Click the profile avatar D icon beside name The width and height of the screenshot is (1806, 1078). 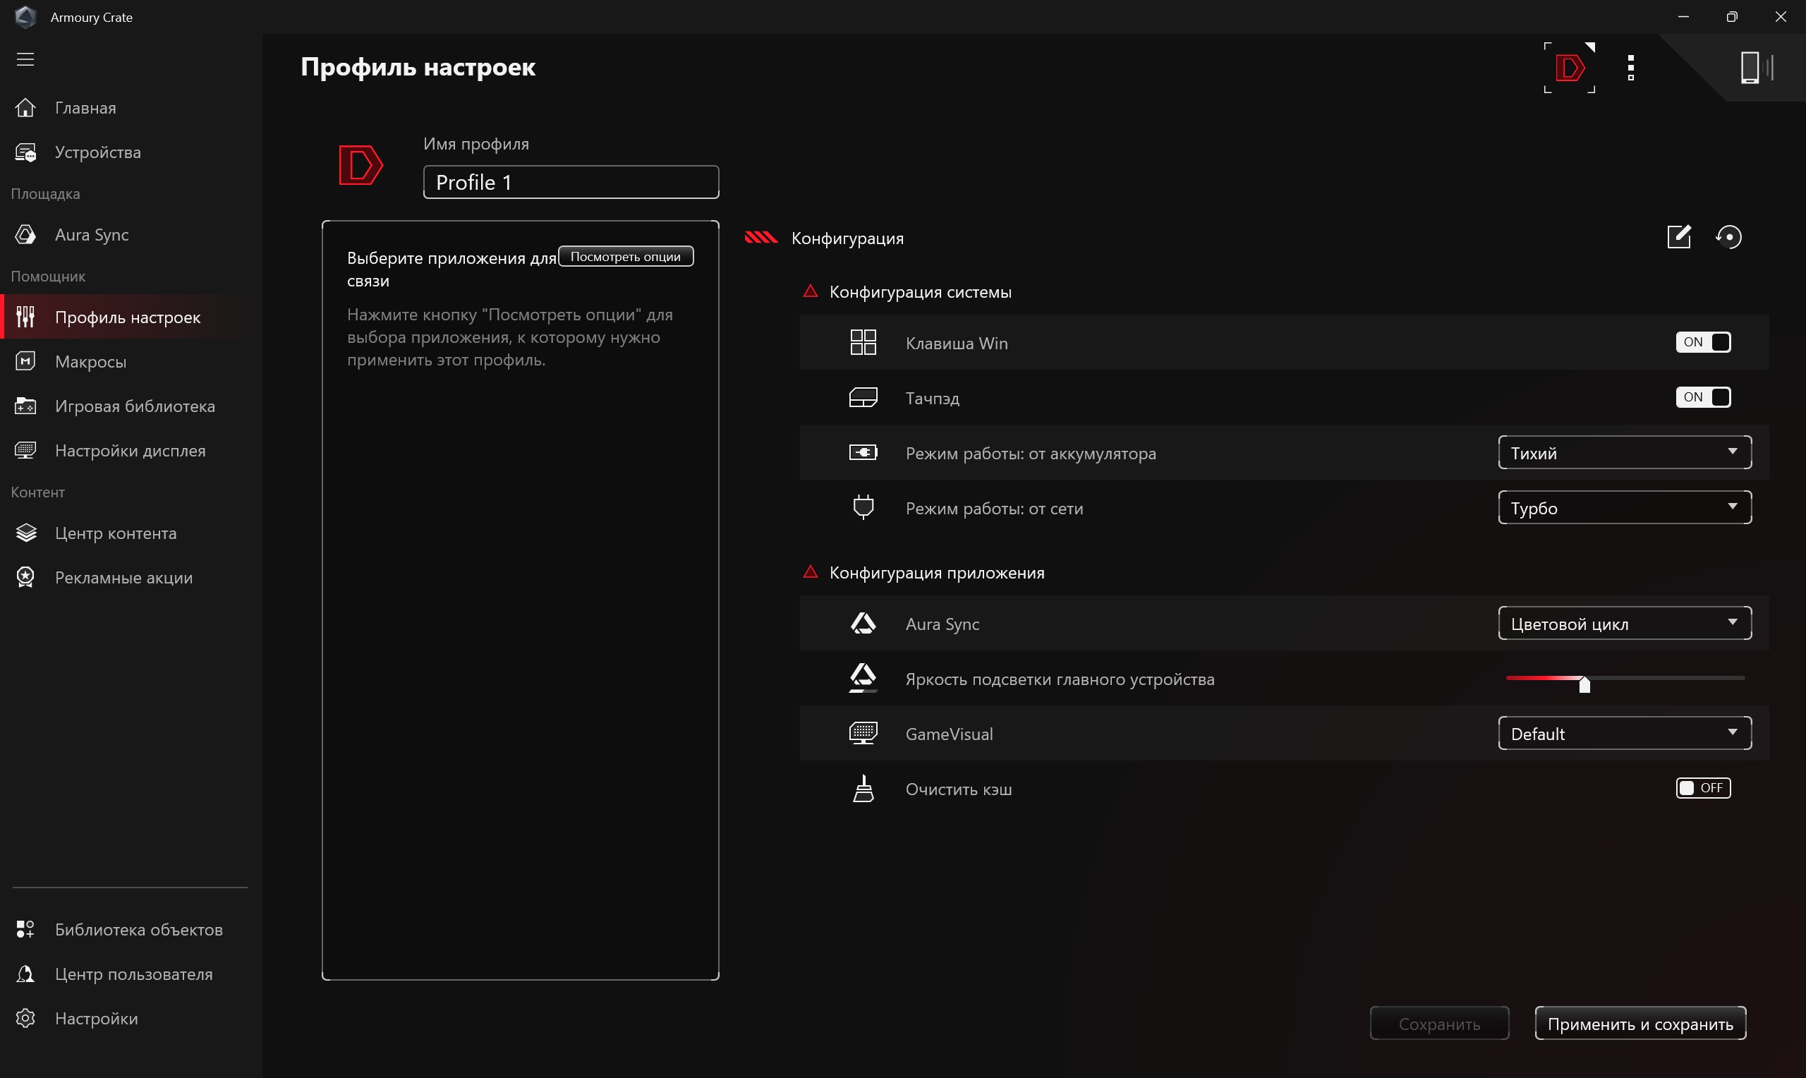[x=360, y=165]
